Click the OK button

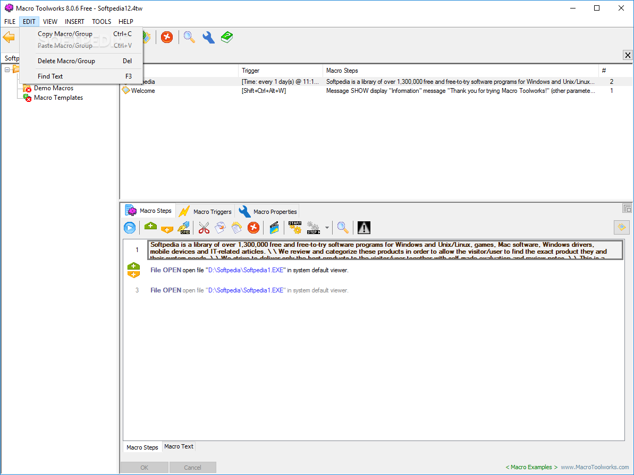[x=145, y=468]
